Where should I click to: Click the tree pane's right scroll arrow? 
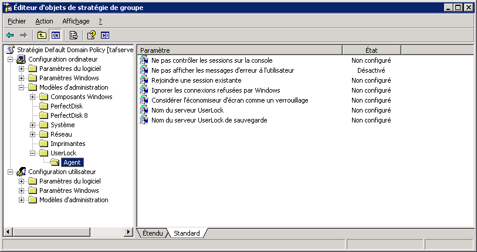coord(130,231)
